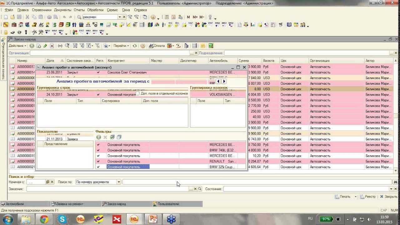Open the Отчеты menu
Viewport: 400px width, 225px height.
[x=79, y=10]
